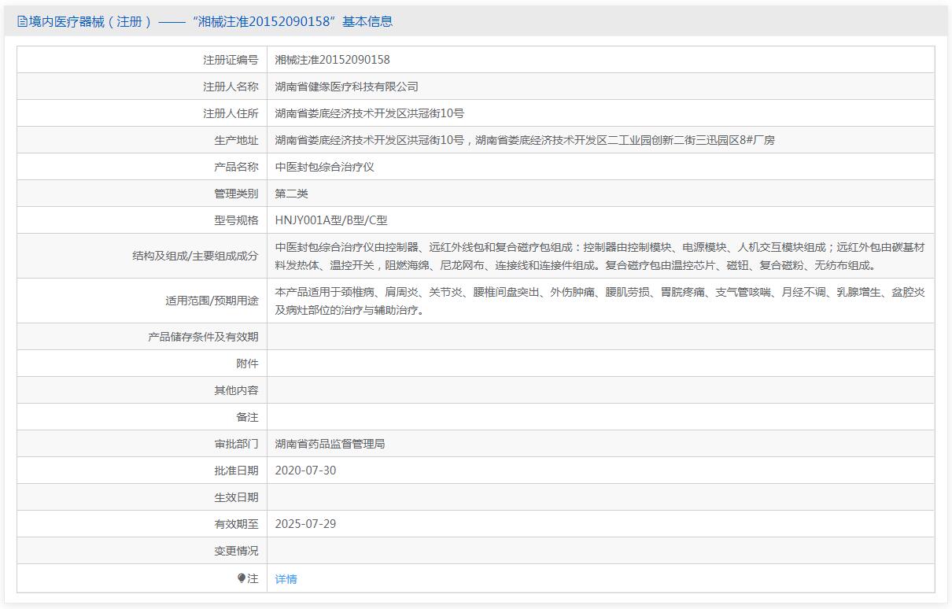This screenshot has width=952, height=609.
Task: Click approval date 2020-07-30
Action: [305, 471]
